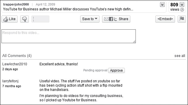Expand the view statistics chevron next to 809
The width and height of the screenshot is (188, 105).
point(182,5)
